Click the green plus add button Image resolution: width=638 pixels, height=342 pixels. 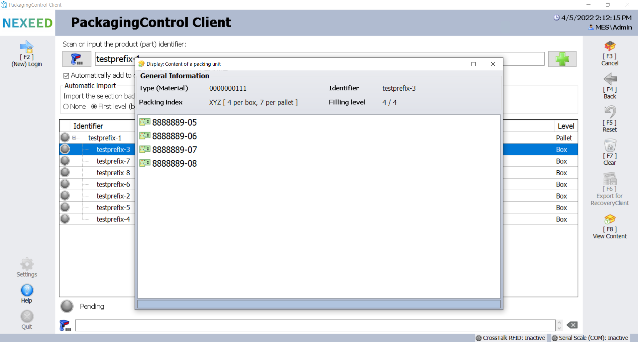tap(562, 59)
